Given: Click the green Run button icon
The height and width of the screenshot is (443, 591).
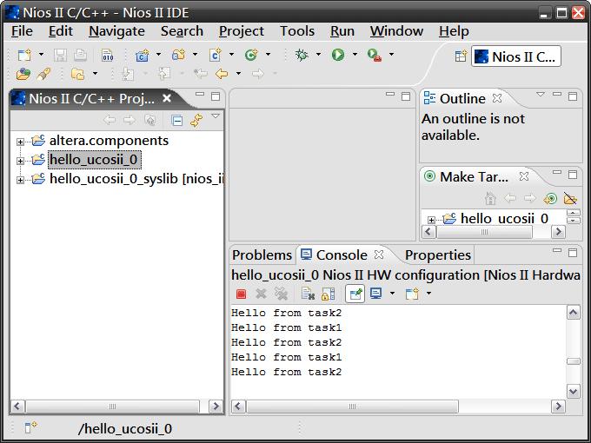Looking at the screenshot, I should pos(338,55).
